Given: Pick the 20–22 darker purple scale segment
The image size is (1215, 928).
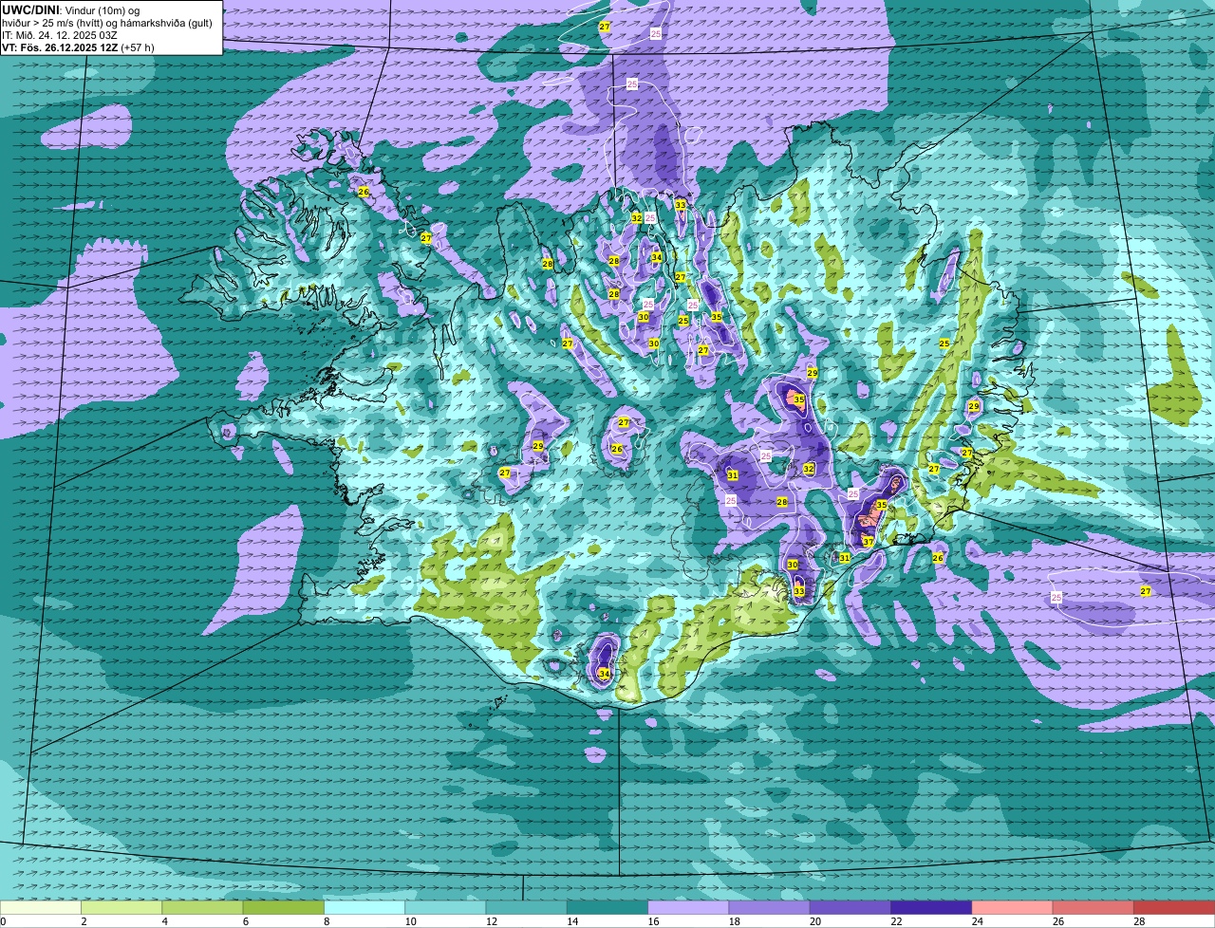Looking at the screenshot, I should click(850, 907).
